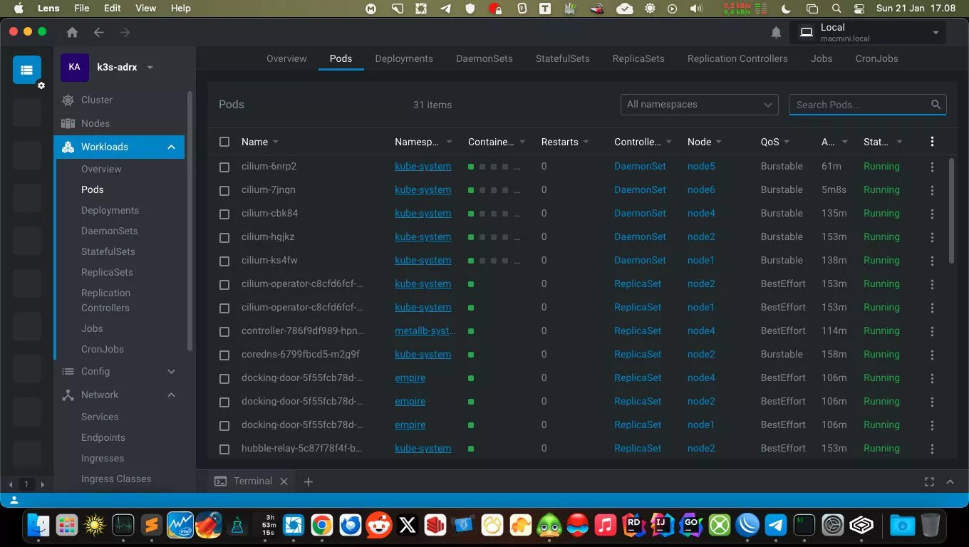Switch to the DaemonSets tab
Viewport: 969px width, 547px height.
[x=484, y=58]
